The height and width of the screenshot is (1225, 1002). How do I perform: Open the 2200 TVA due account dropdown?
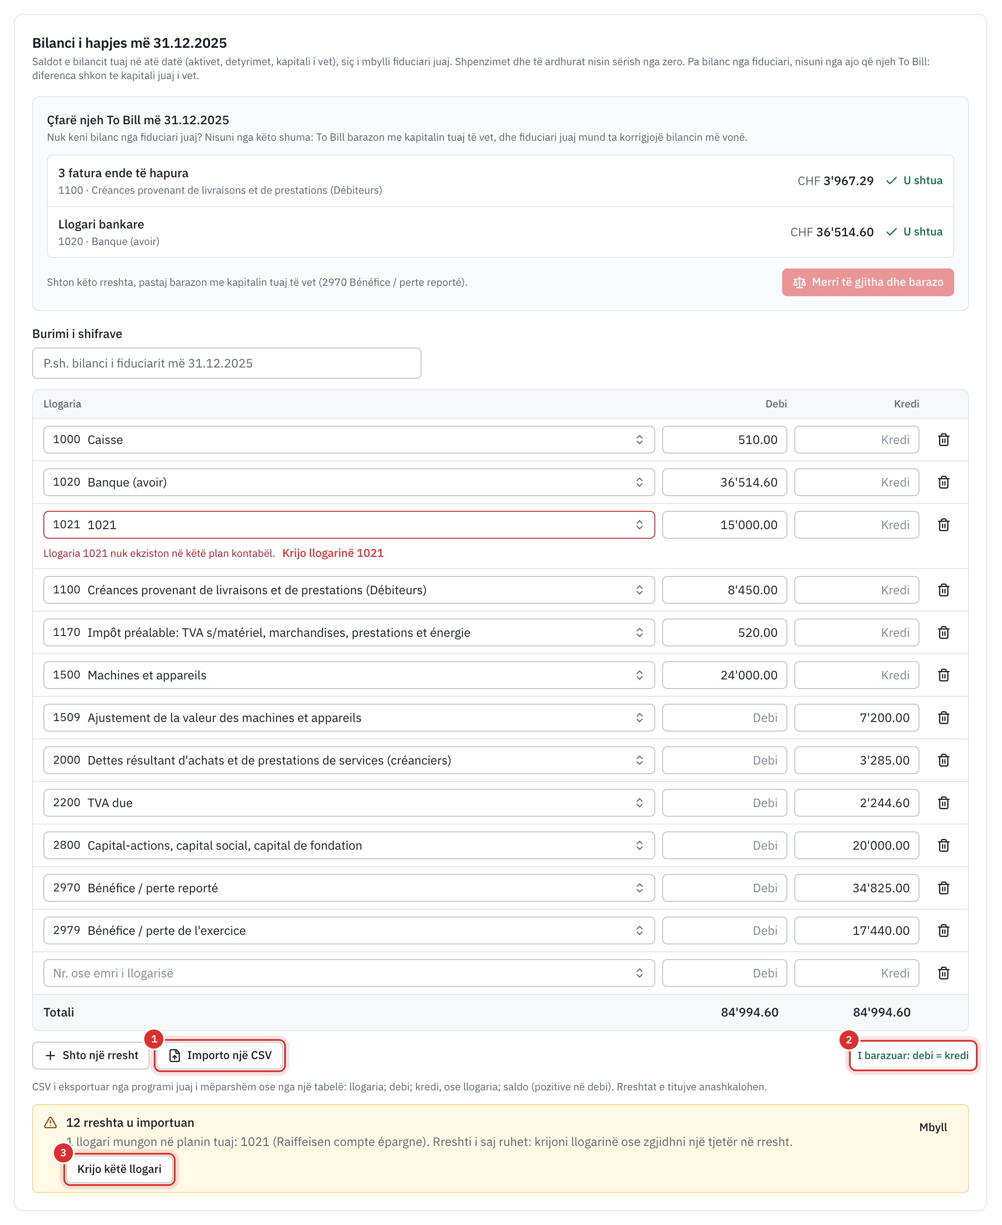coord(348,803)
